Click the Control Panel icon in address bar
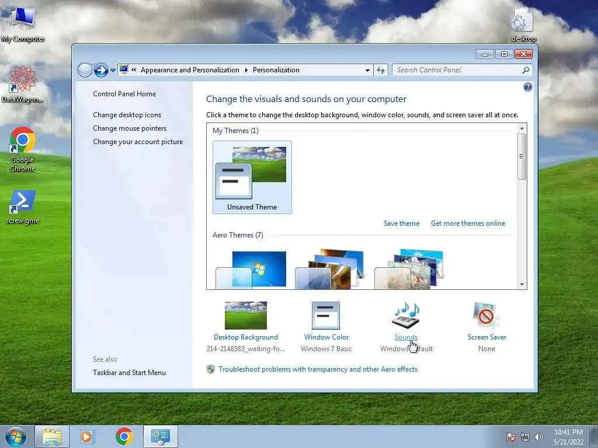 click(124, 69)
